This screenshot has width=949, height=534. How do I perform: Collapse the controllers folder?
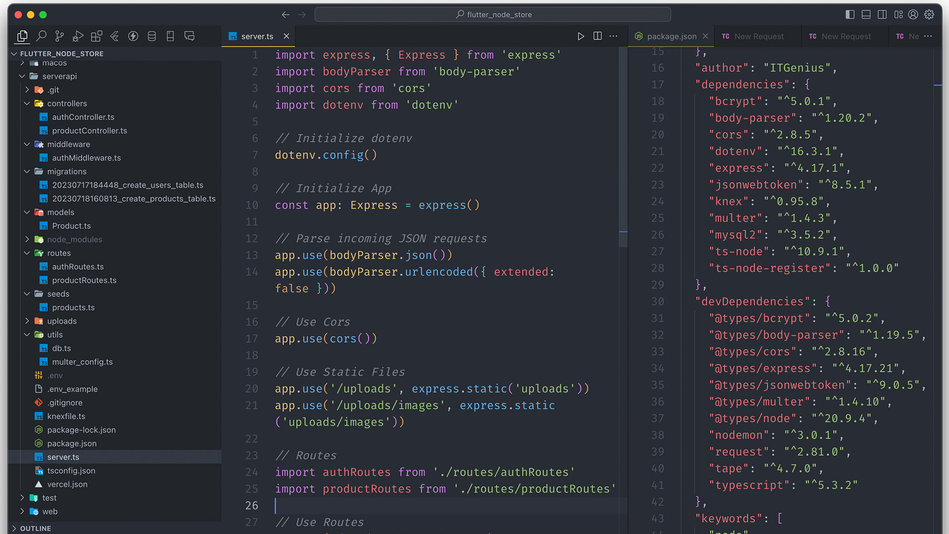[x=27, y=103]
